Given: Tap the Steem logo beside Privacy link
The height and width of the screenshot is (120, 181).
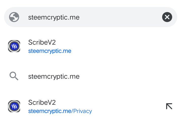Looking at the screenshot, I should (x=14, y=106).
